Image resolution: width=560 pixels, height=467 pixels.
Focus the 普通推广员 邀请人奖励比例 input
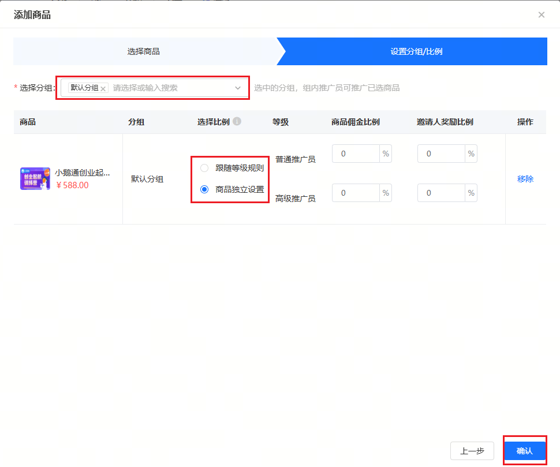coord(442,154)
